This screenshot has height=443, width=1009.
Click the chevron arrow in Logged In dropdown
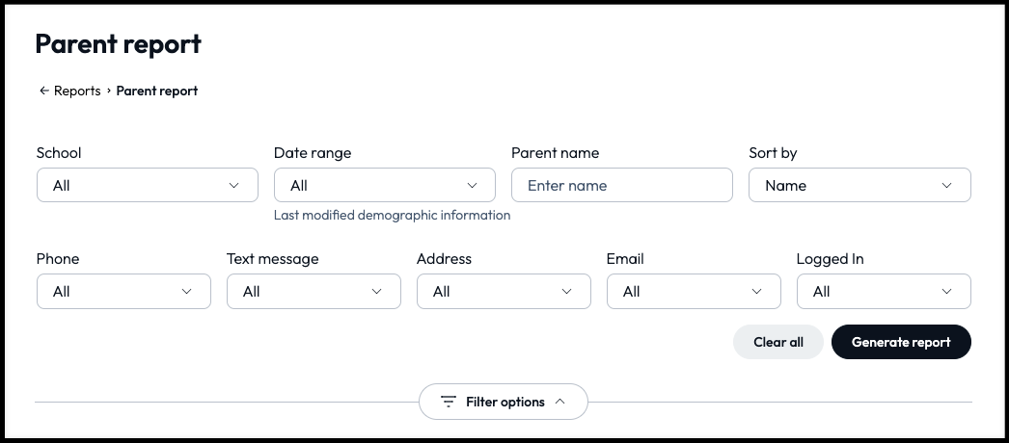point(946,291)
